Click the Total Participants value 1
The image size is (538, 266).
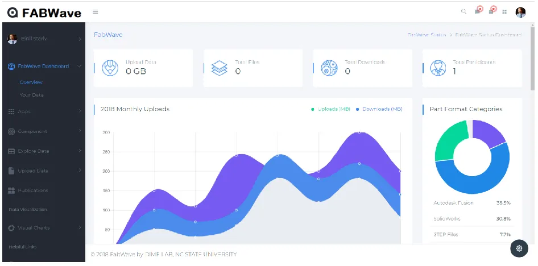point(454,71)
